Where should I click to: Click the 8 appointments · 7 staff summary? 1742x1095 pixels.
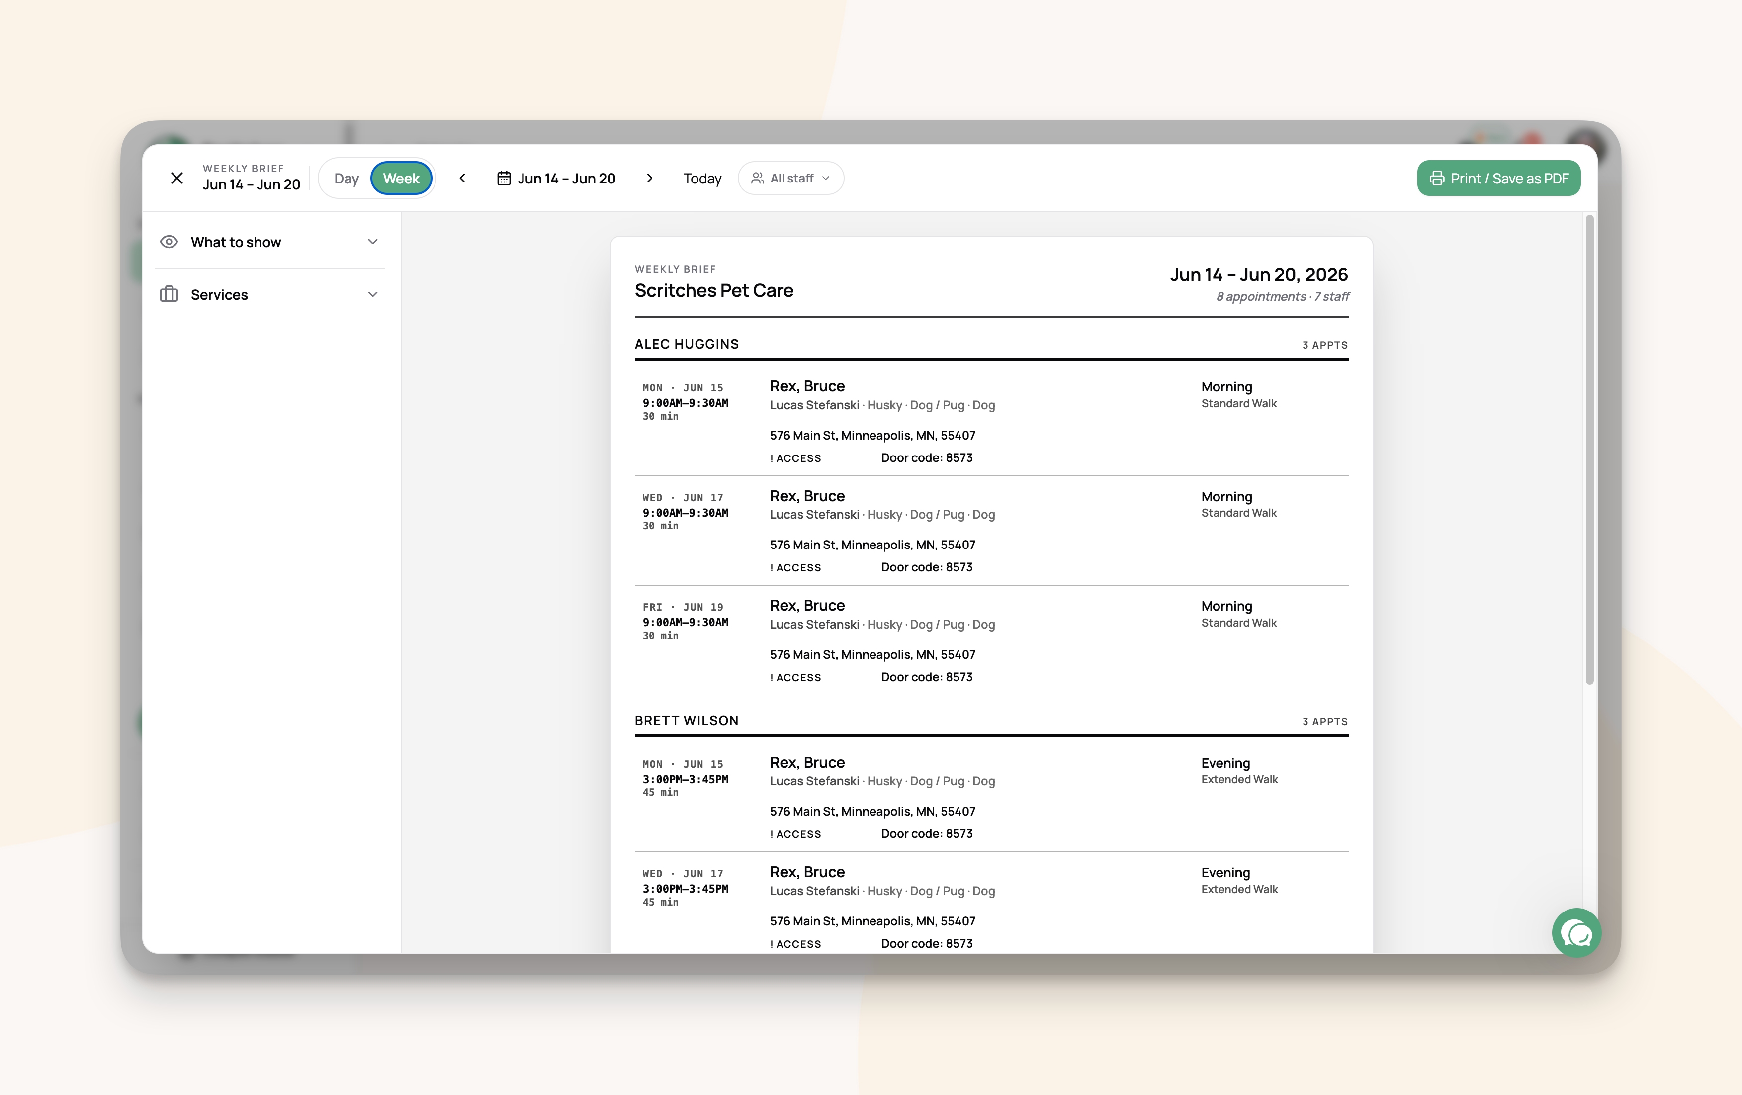tap(1283, 297)
